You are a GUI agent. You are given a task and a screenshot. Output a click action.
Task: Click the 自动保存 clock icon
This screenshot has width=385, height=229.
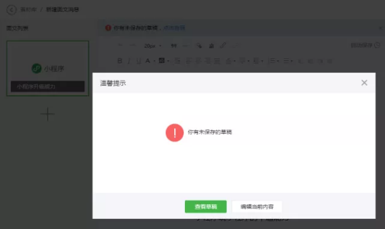point(377,45)
